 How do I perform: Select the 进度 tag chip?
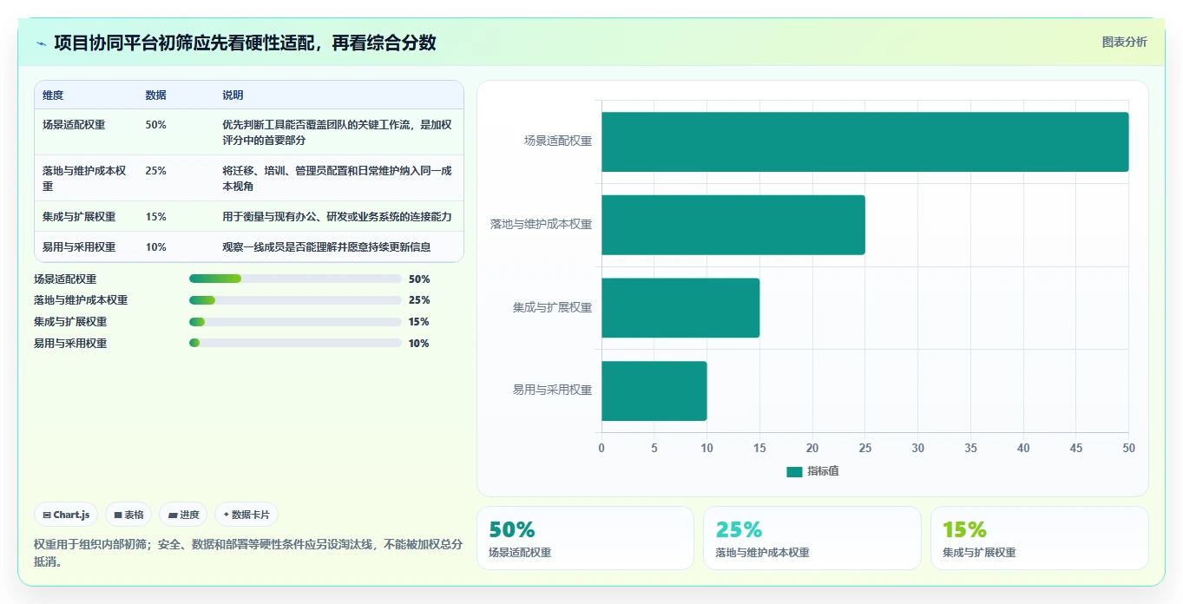183,515
